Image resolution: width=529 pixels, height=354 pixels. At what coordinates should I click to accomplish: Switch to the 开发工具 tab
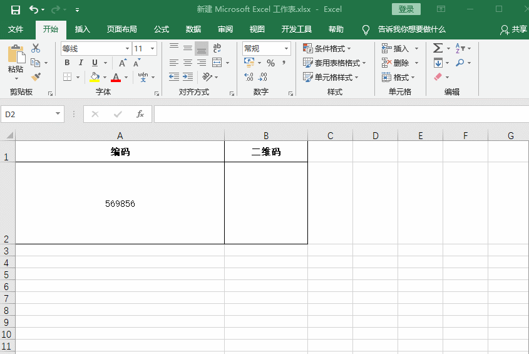click(x=297, y=29)
